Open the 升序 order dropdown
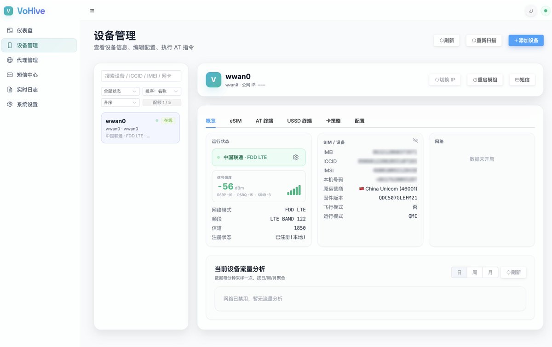 click(x=120, y=102)
